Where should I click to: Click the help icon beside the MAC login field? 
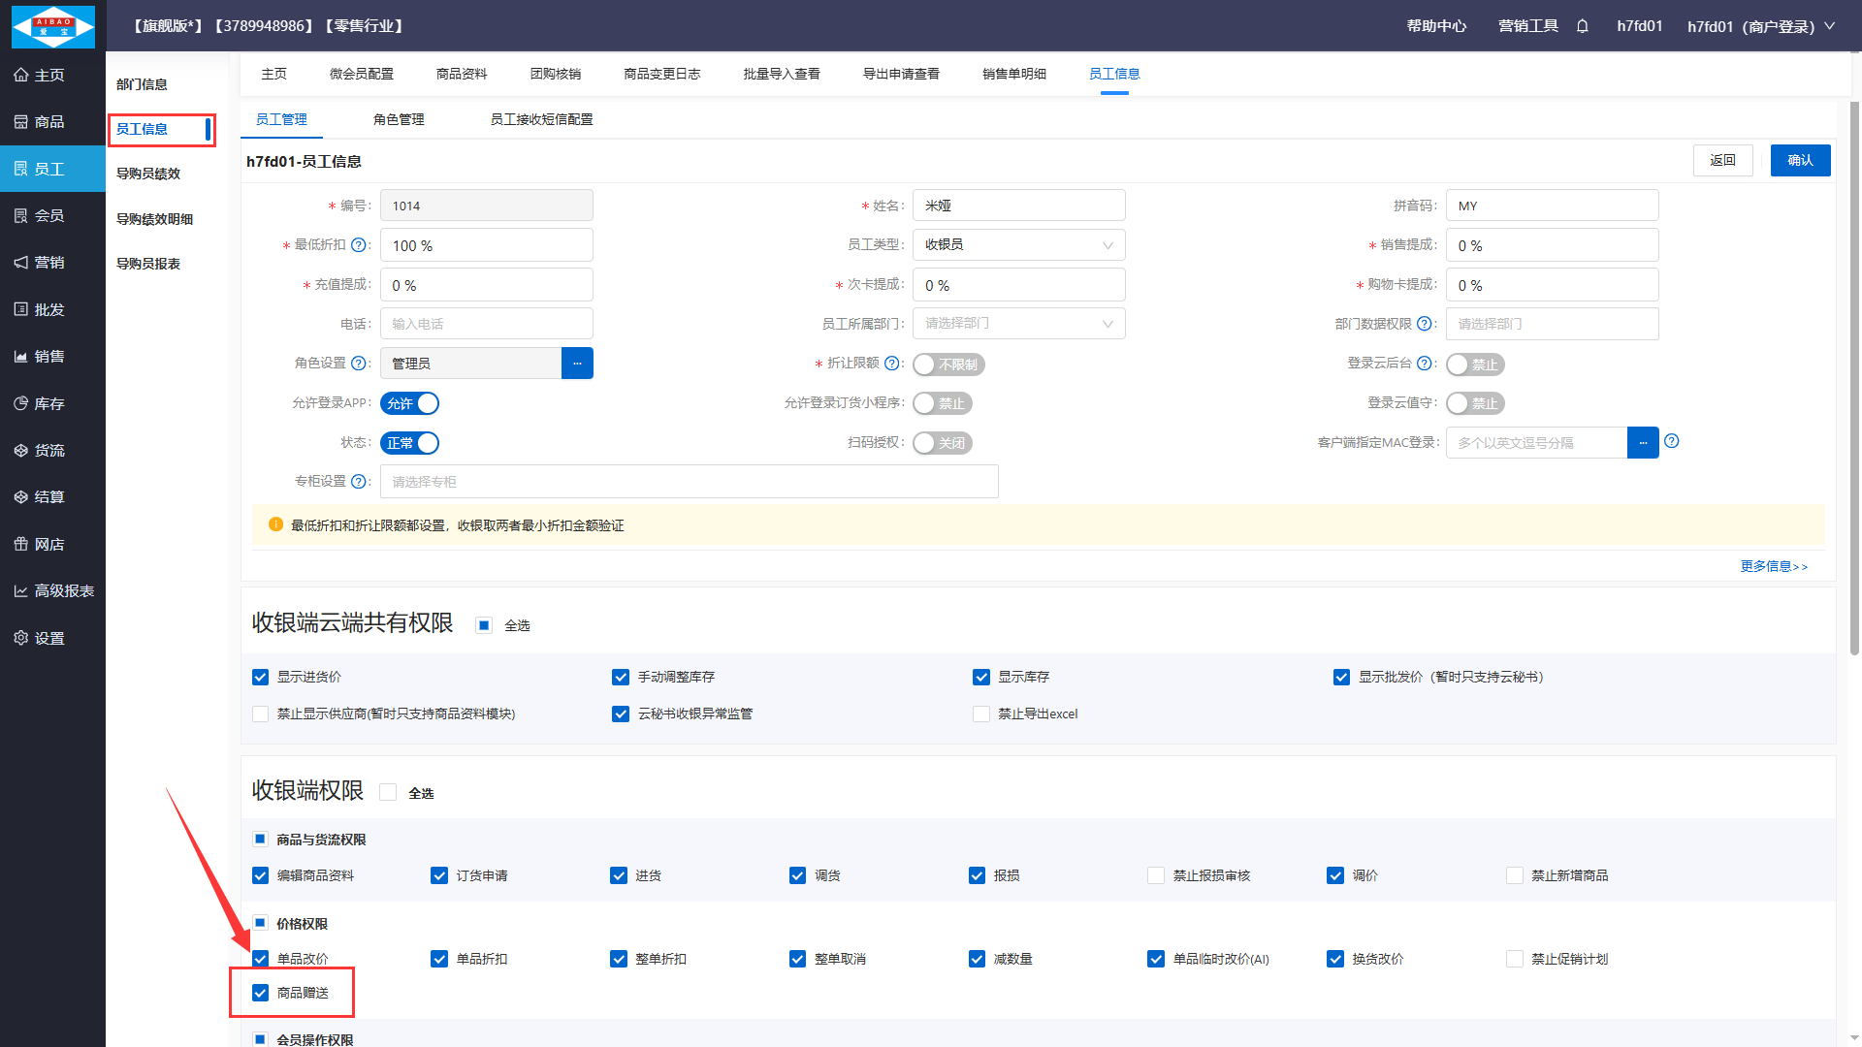point(1672,442)
